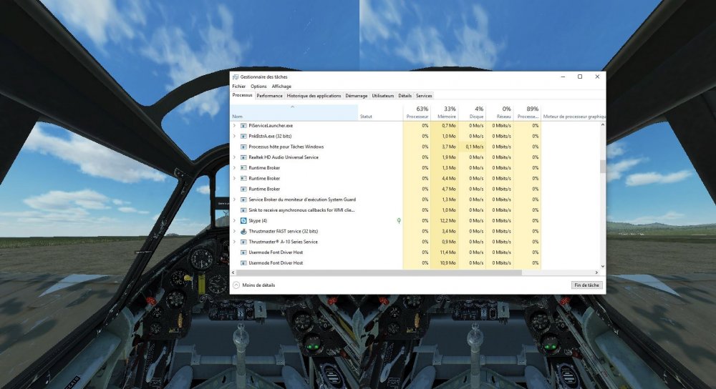This screenshot has width=716, height=389.
Task: Click the Service Broker System Guard process icon
Action: (244, 200)
